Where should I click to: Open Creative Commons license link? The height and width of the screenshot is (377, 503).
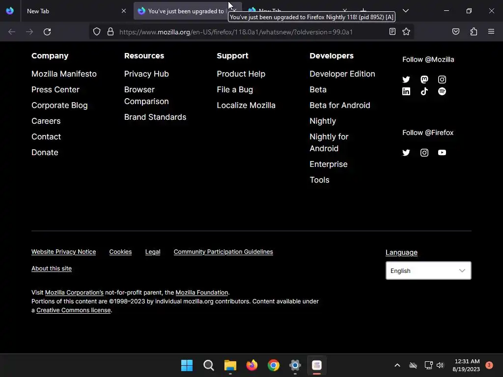[74, 310]
